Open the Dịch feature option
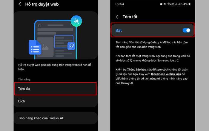Screen dimensions: 209x131 pos(56,101)
